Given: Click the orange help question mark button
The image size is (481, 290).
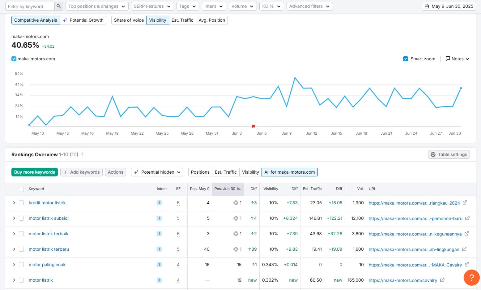Looking at the screenshot, I should pyautogui.click(x=472, y=277).
